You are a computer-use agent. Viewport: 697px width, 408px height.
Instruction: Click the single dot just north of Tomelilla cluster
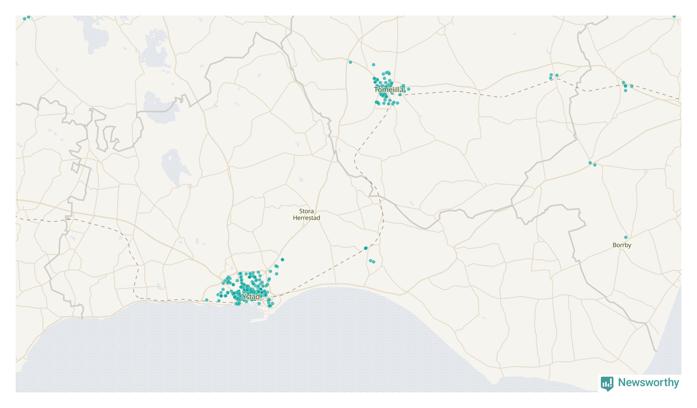coord(373,65)
